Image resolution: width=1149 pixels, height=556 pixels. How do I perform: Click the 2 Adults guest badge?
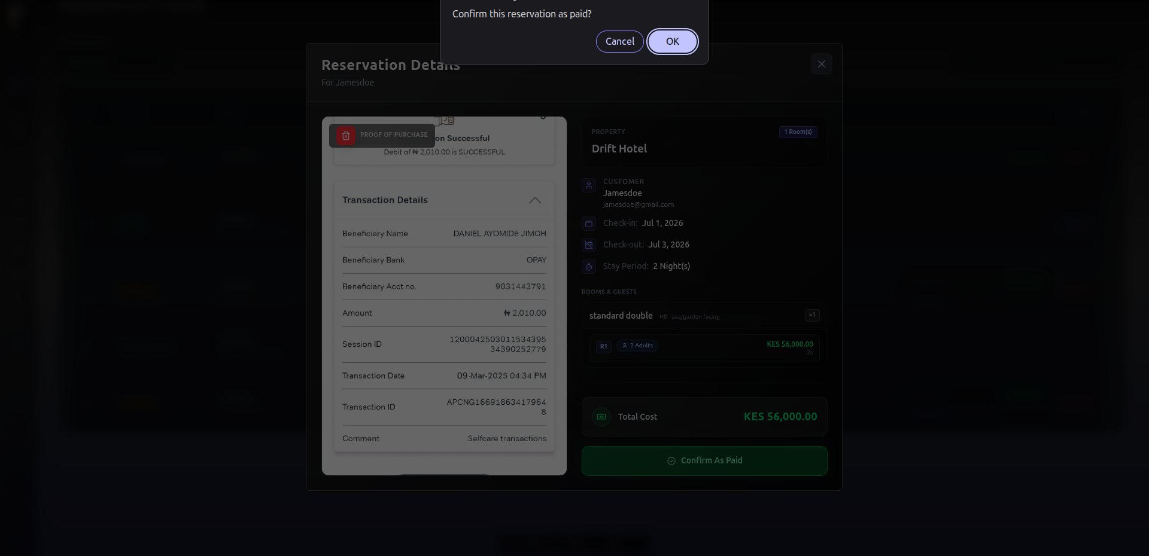[x=637, y=346]
